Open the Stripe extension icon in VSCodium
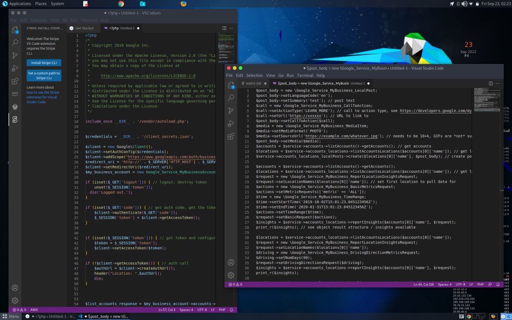Screen dimensions: 512x320 pos(15,120)
